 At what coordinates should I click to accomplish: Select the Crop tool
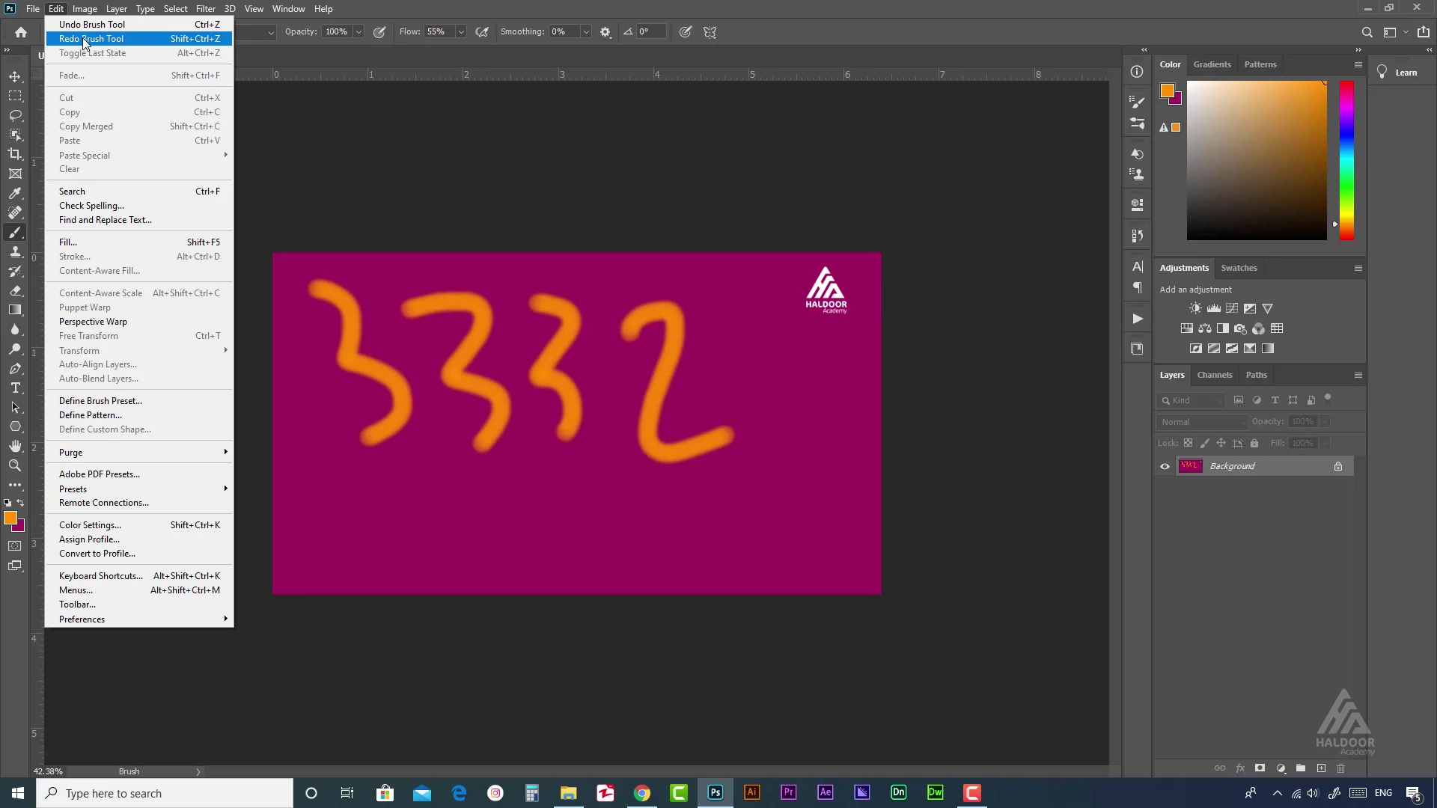click(x=15, y=154)
